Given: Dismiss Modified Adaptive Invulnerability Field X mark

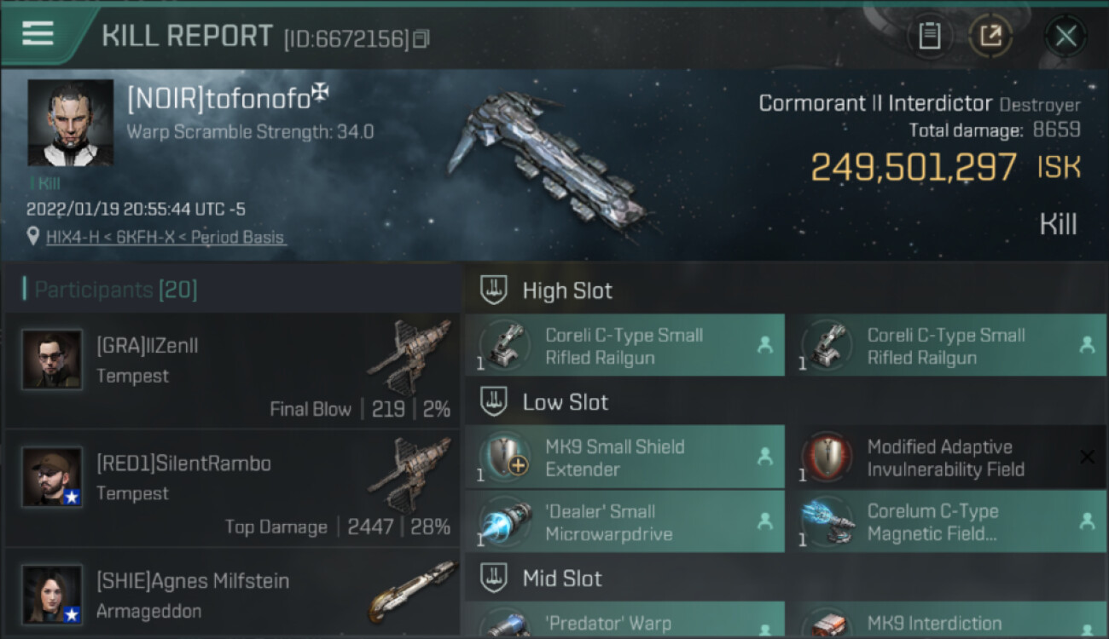Looking at the screenshot, I should click(x=1087, y=458).
